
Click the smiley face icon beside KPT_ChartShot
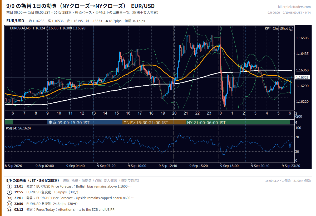pyautogui.click(x=291, y=28)
